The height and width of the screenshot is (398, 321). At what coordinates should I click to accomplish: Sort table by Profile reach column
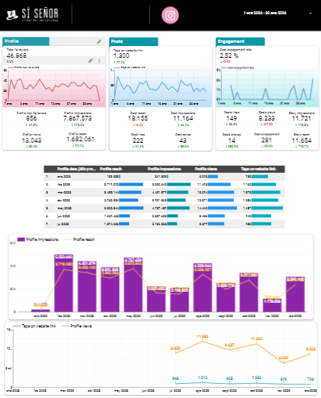point(110,169)
